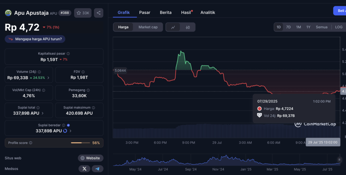Open the X (Twitter) social link

(84, 169)
